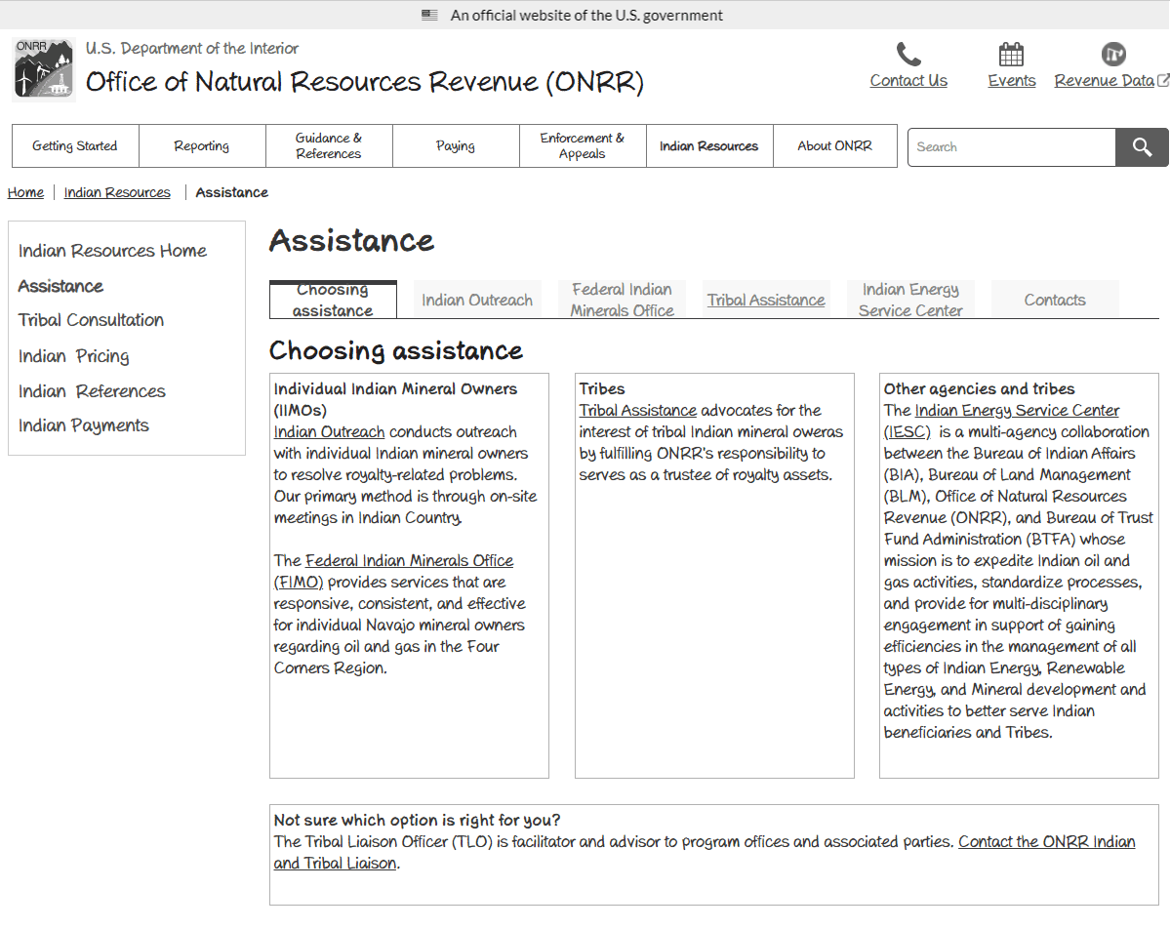Click the Revenue Data chart icon
Image resolution: width=1170 pixels, height=929 pixels.
pyautogui.click(x=1112, y=54)
